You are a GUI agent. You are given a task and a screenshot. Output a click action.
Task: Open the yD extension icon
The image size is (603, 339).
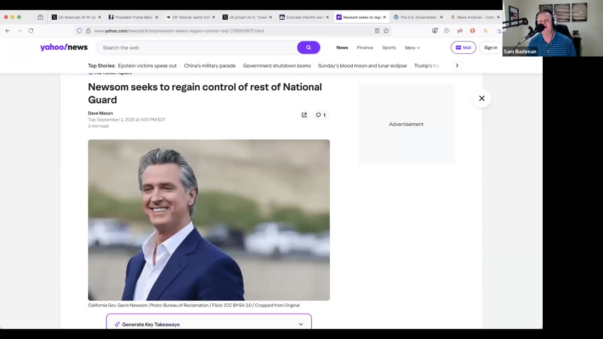click(x=459, y=31)
